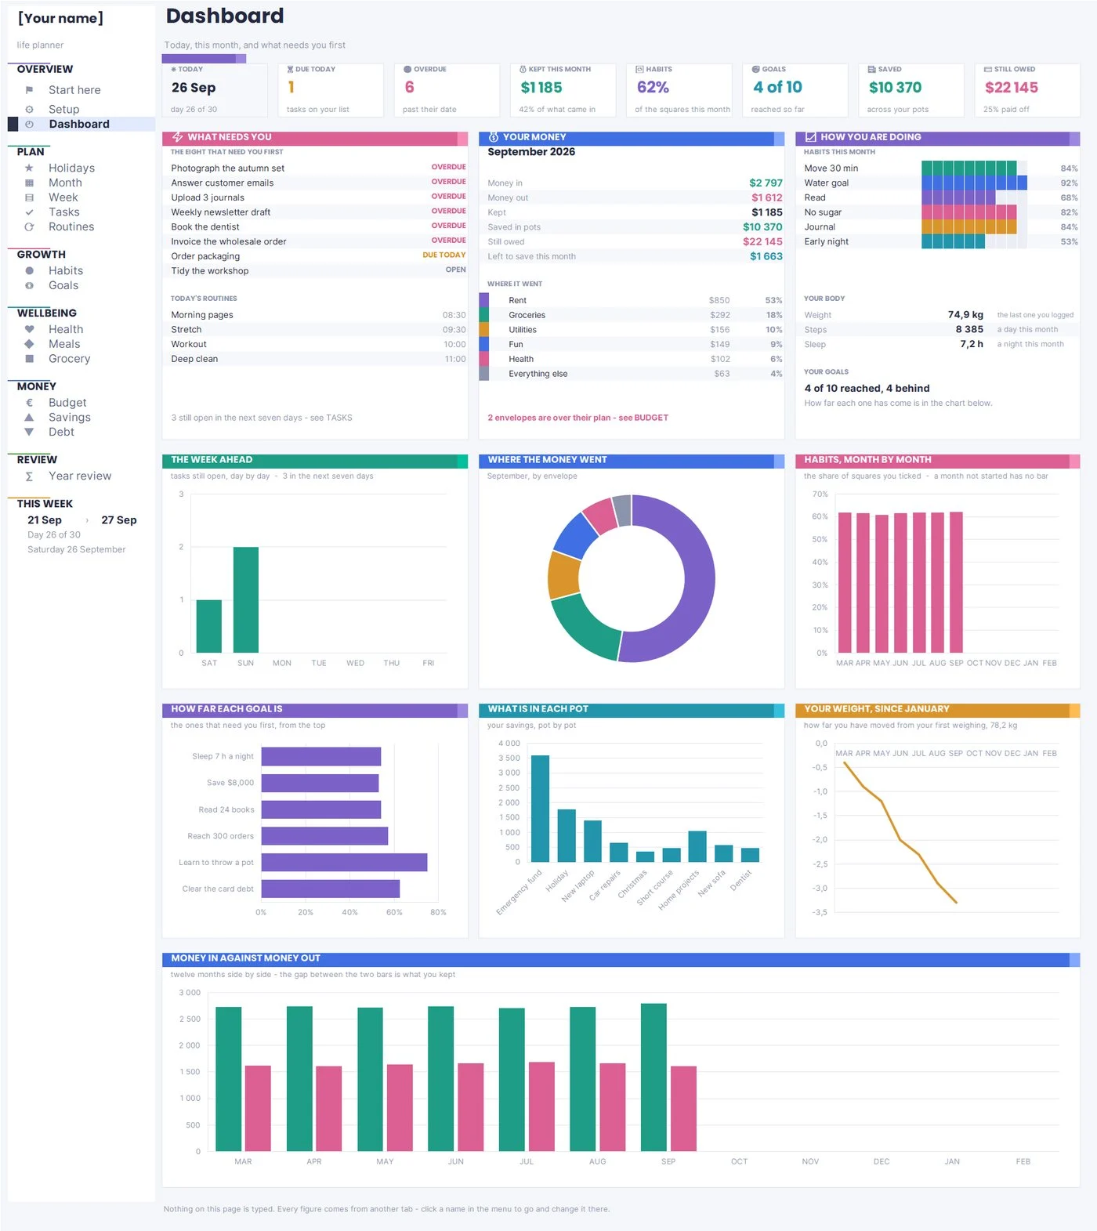1097x1231 pixels.
Task: Click the 'Sleep 7 h a night' goal label
Action: [x=223, y=757]
